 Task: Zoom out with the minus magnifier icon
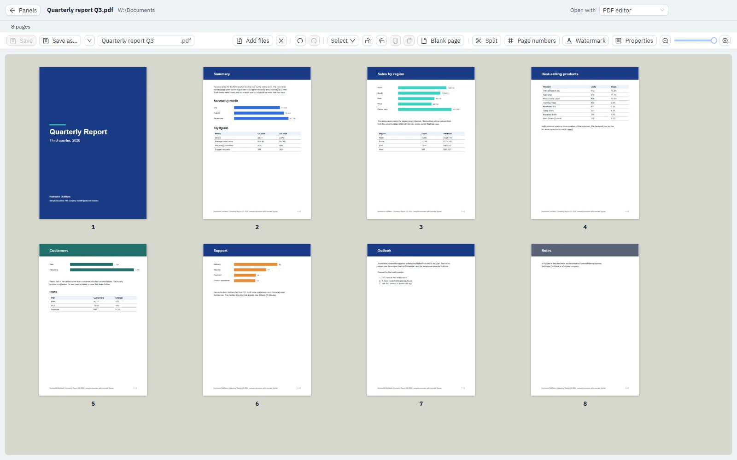(665, 40)
